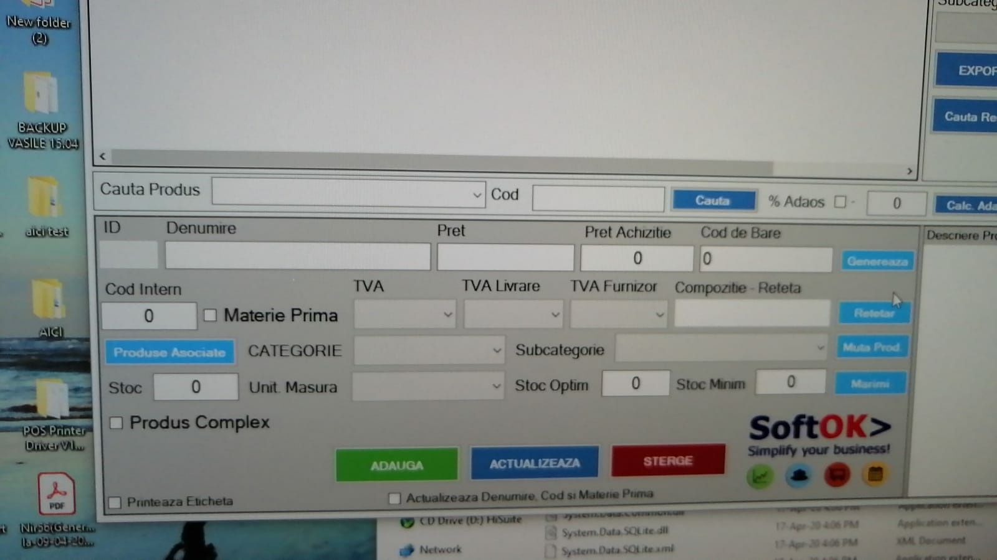Click the Retetar button
The width and height of the screenshot is (997, 560).
874,313
